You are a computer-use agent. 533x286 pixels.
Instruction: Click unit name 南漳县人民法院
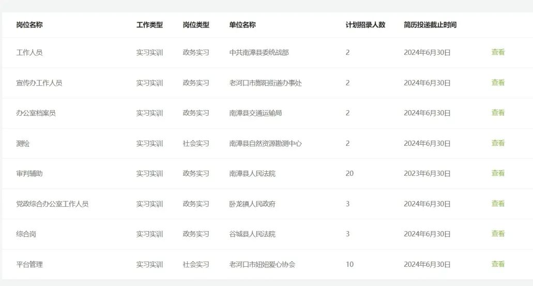[x=252, y=173]
